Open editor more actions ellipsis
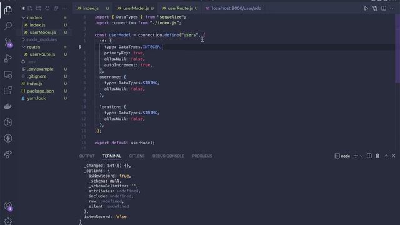Image resolution: width=400 pixels, height=225 pixels. click(x=392, y=8)
